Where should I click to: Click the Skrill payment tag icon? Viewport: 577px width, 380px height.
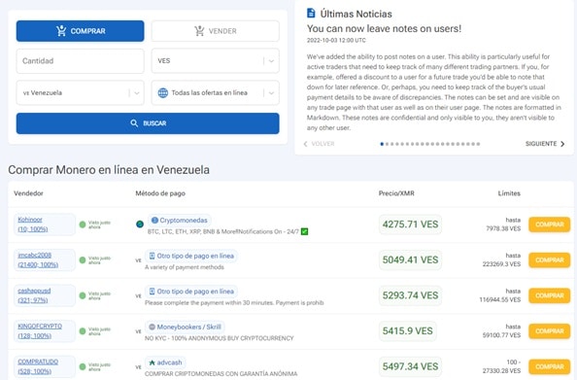tap(152, 327)
